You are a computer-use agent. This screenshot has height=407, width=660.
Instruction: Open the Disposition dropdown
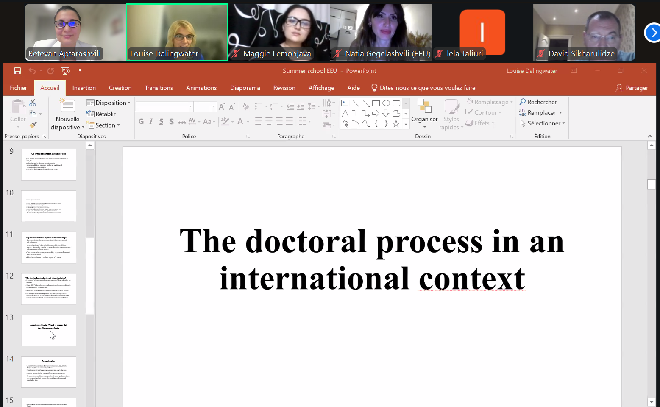pos(109,103)
